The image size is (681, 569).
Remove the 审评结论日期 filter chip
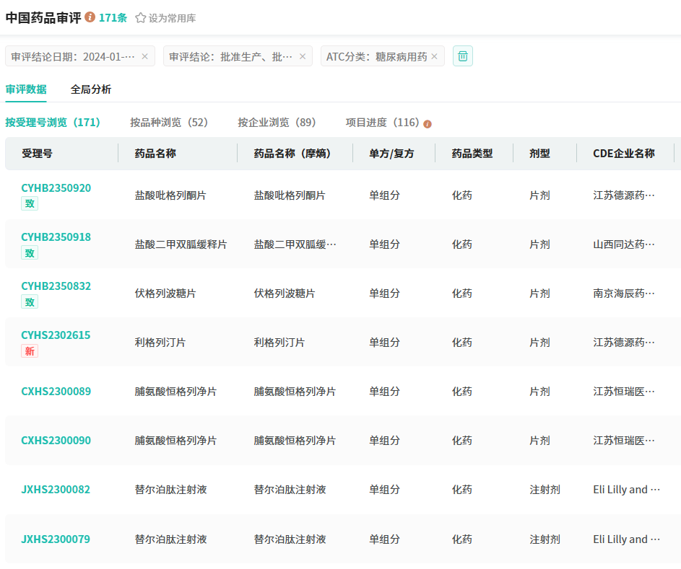pos(144,56)
